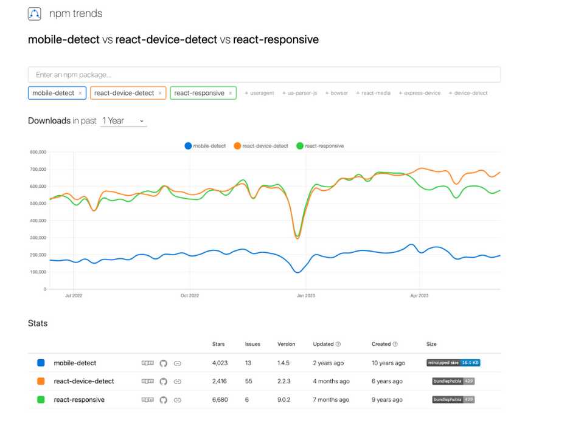The height and width of the screenshot is (423, 584).
Task: Click the Issues column header
Action: [x=252, y=344]
